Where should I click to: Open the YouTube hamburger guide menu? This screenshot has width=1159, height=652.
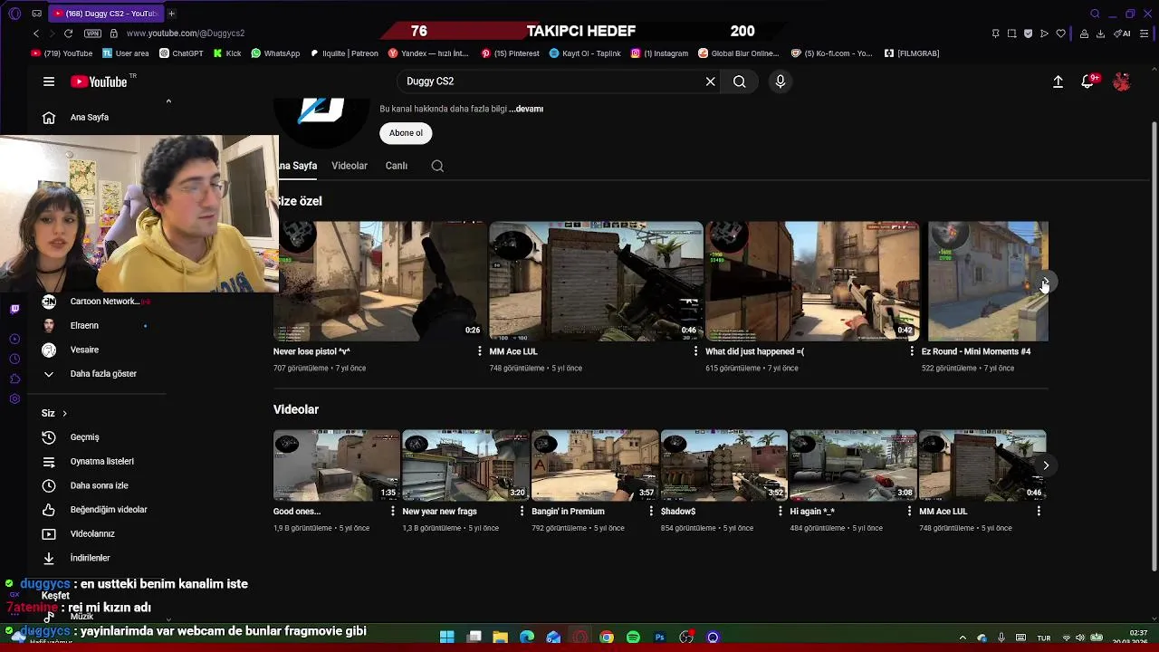(49, 81)
